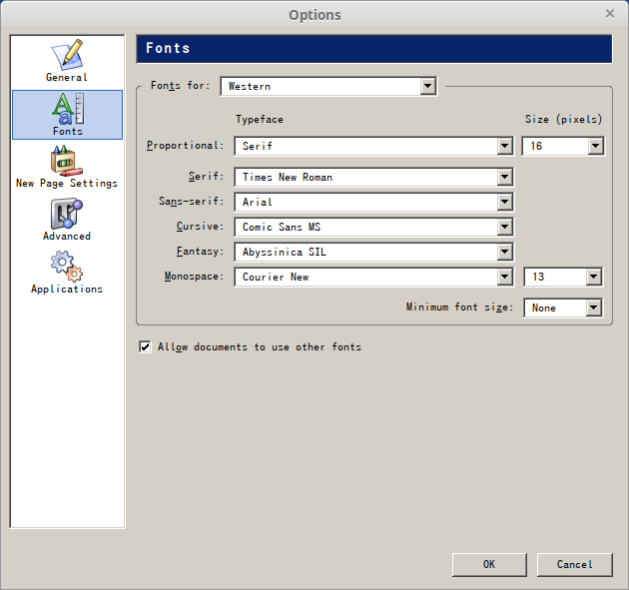
Task: Expand the Serif font Times New Roman list
Action: (x=373, y=177)
